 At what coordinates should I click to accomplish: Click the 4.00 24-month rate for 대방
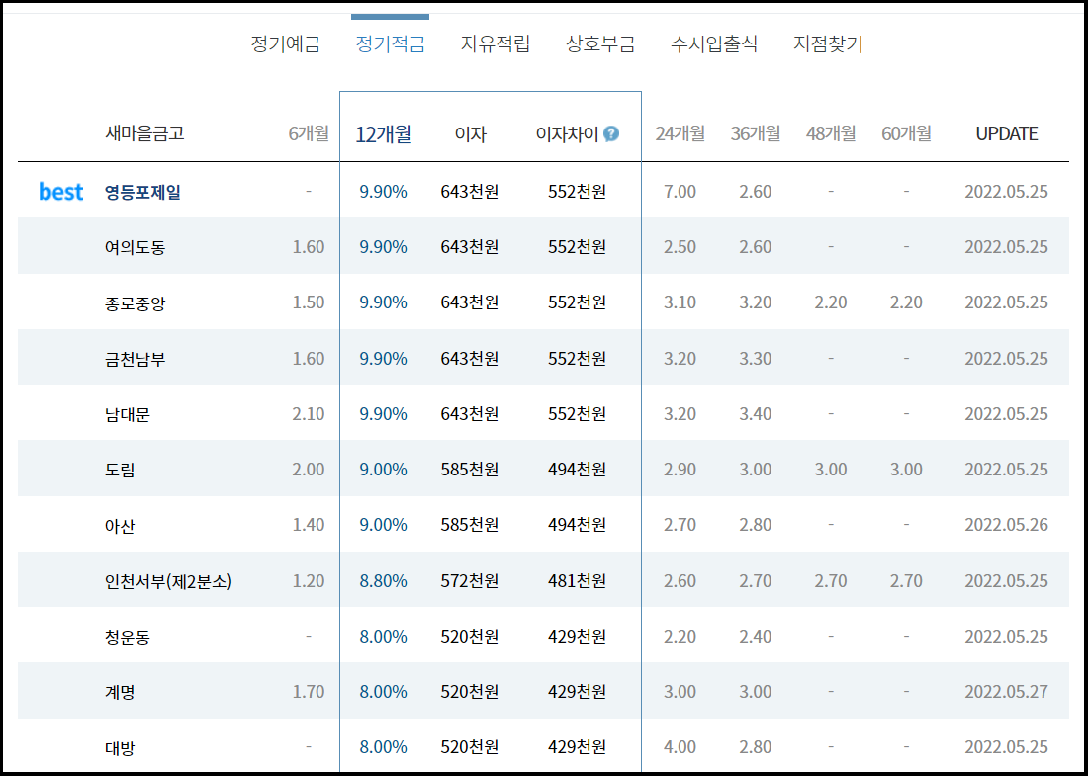pyautogui.click(x=680, y=748)
